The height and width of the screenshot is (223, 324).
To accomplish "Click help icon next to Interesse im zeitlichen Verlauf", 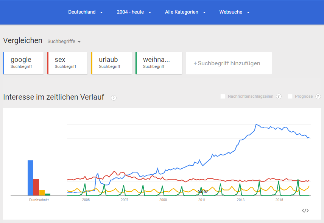I will click(x=114, y=98).
